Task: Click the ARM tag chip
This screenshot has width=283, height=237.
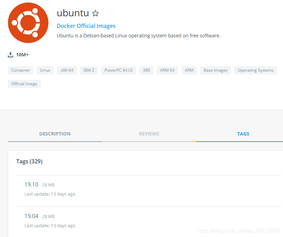Action: coord(189,70)
